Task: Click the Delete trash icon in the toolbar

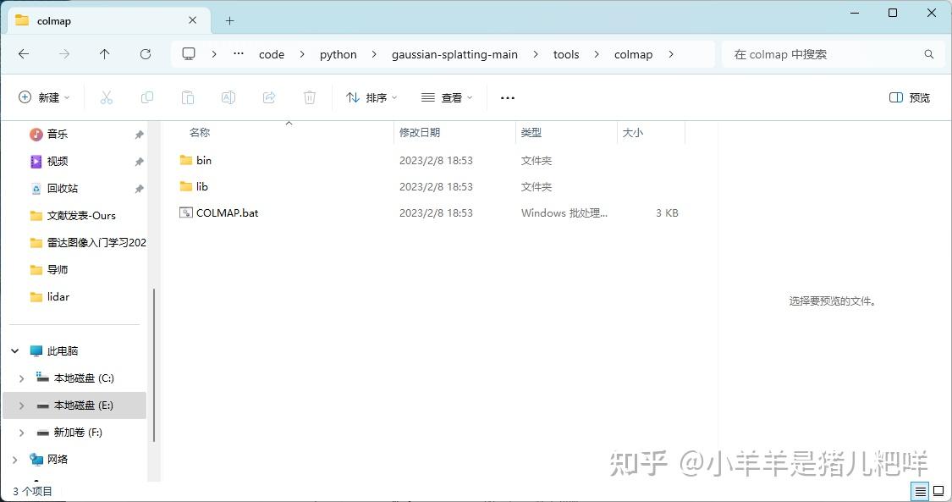Action: coord(310,97)
